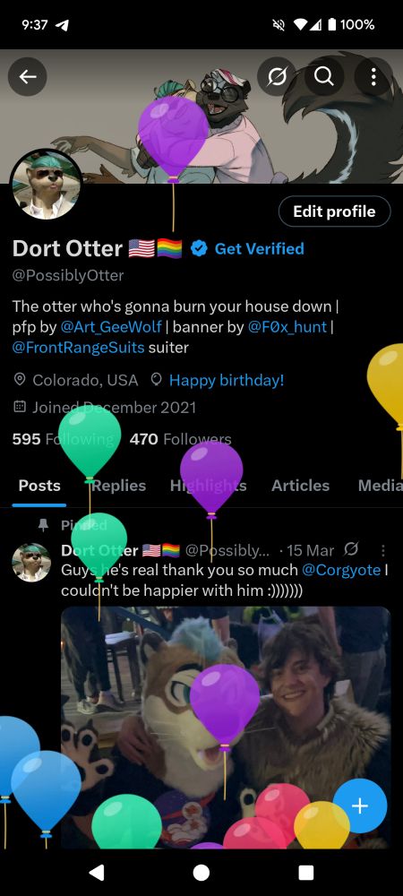The height and width of the screenshot is (896, 403).
Task: Tap the Grok icon on pinned post
Action: pos(352,550)
